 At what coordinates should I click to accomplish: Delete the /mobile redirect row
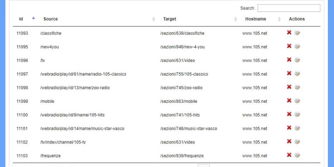[289, 101]
